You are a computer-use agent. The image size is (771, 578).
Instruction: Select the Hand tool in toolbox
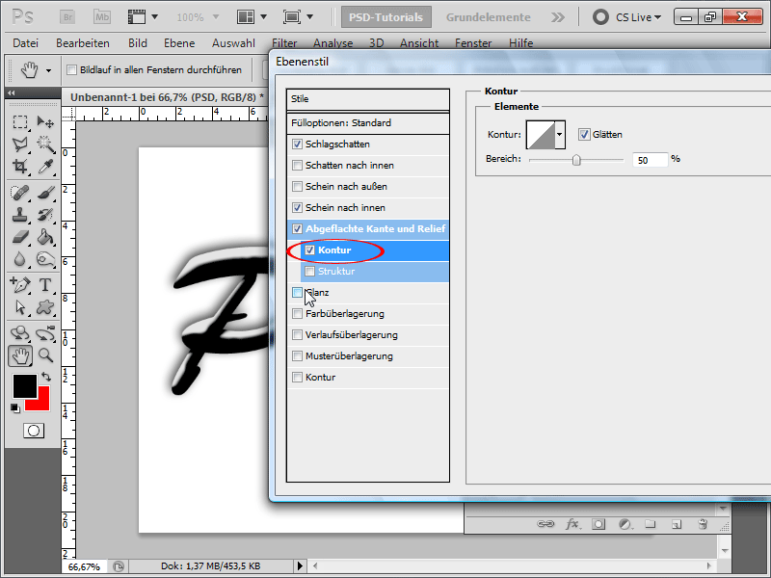(20, 355)
